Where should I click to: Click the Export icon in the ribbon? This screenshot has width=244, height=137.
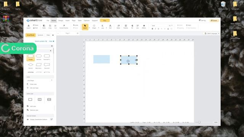click(29, 26)
